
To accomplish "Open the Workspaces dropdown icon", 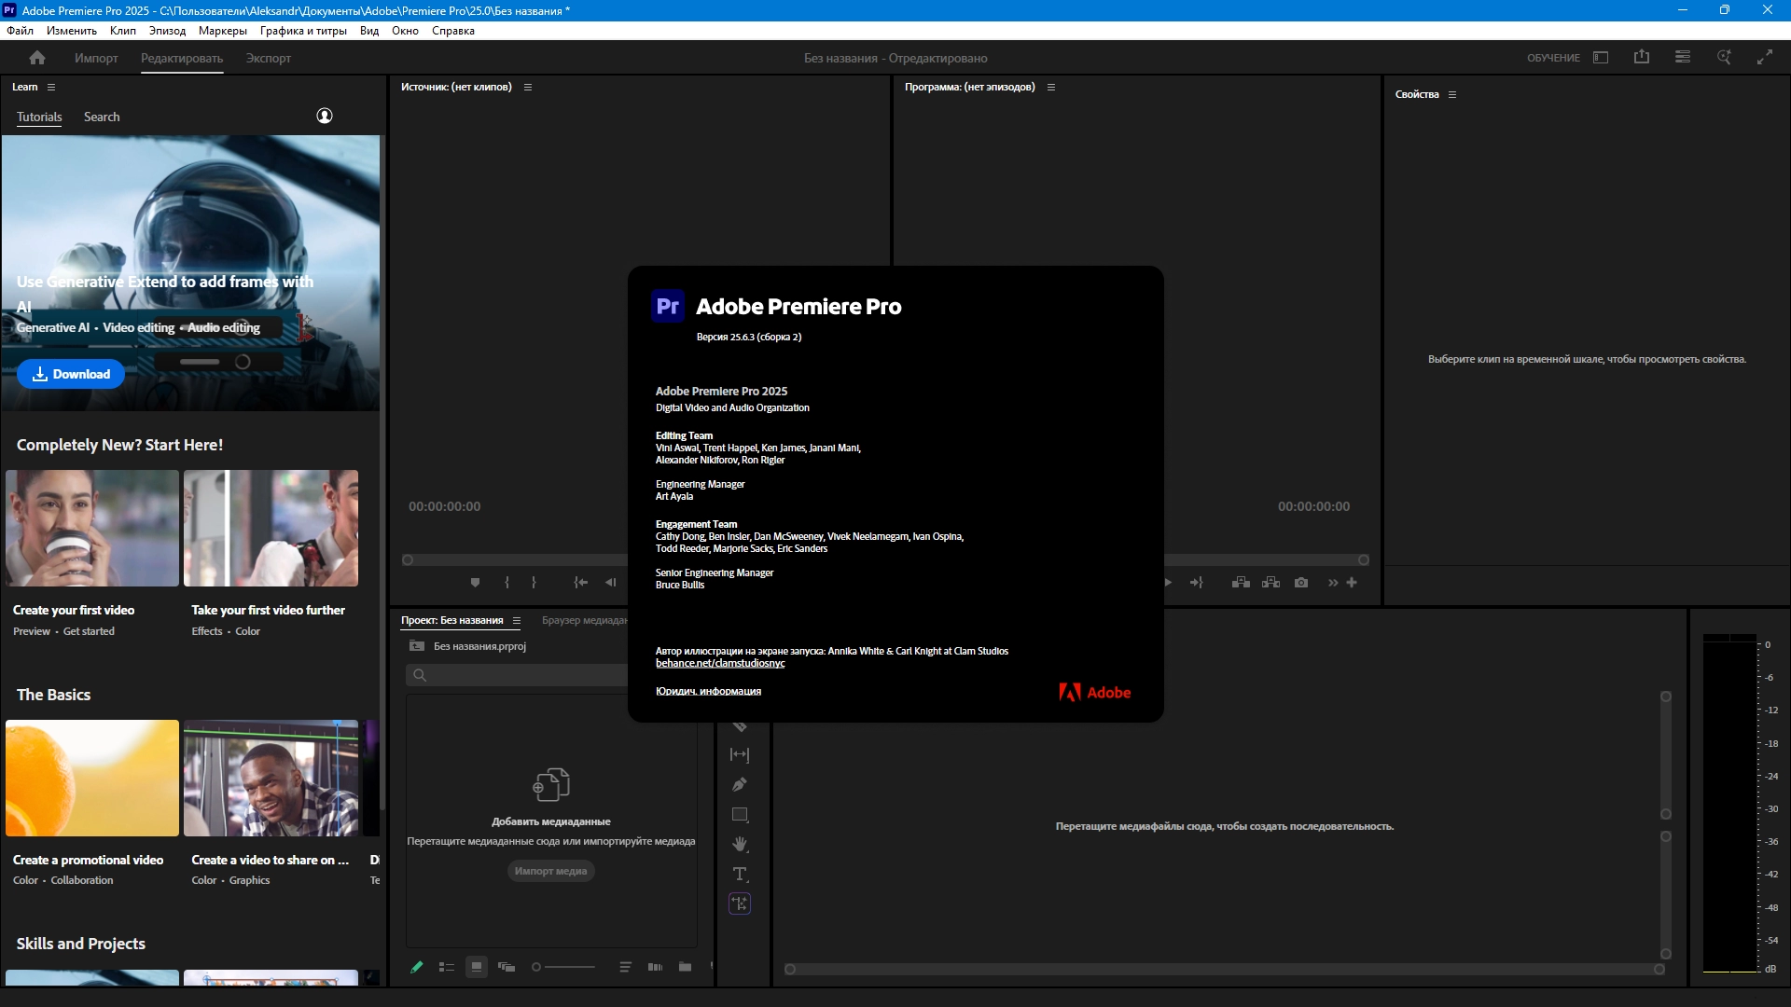I will [x=1601, y=57].
